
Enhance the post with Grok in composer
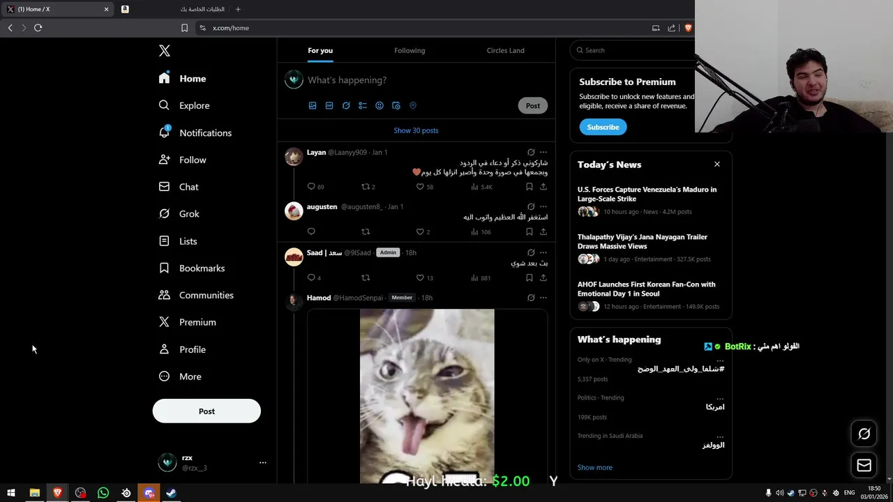pos(346,105)
